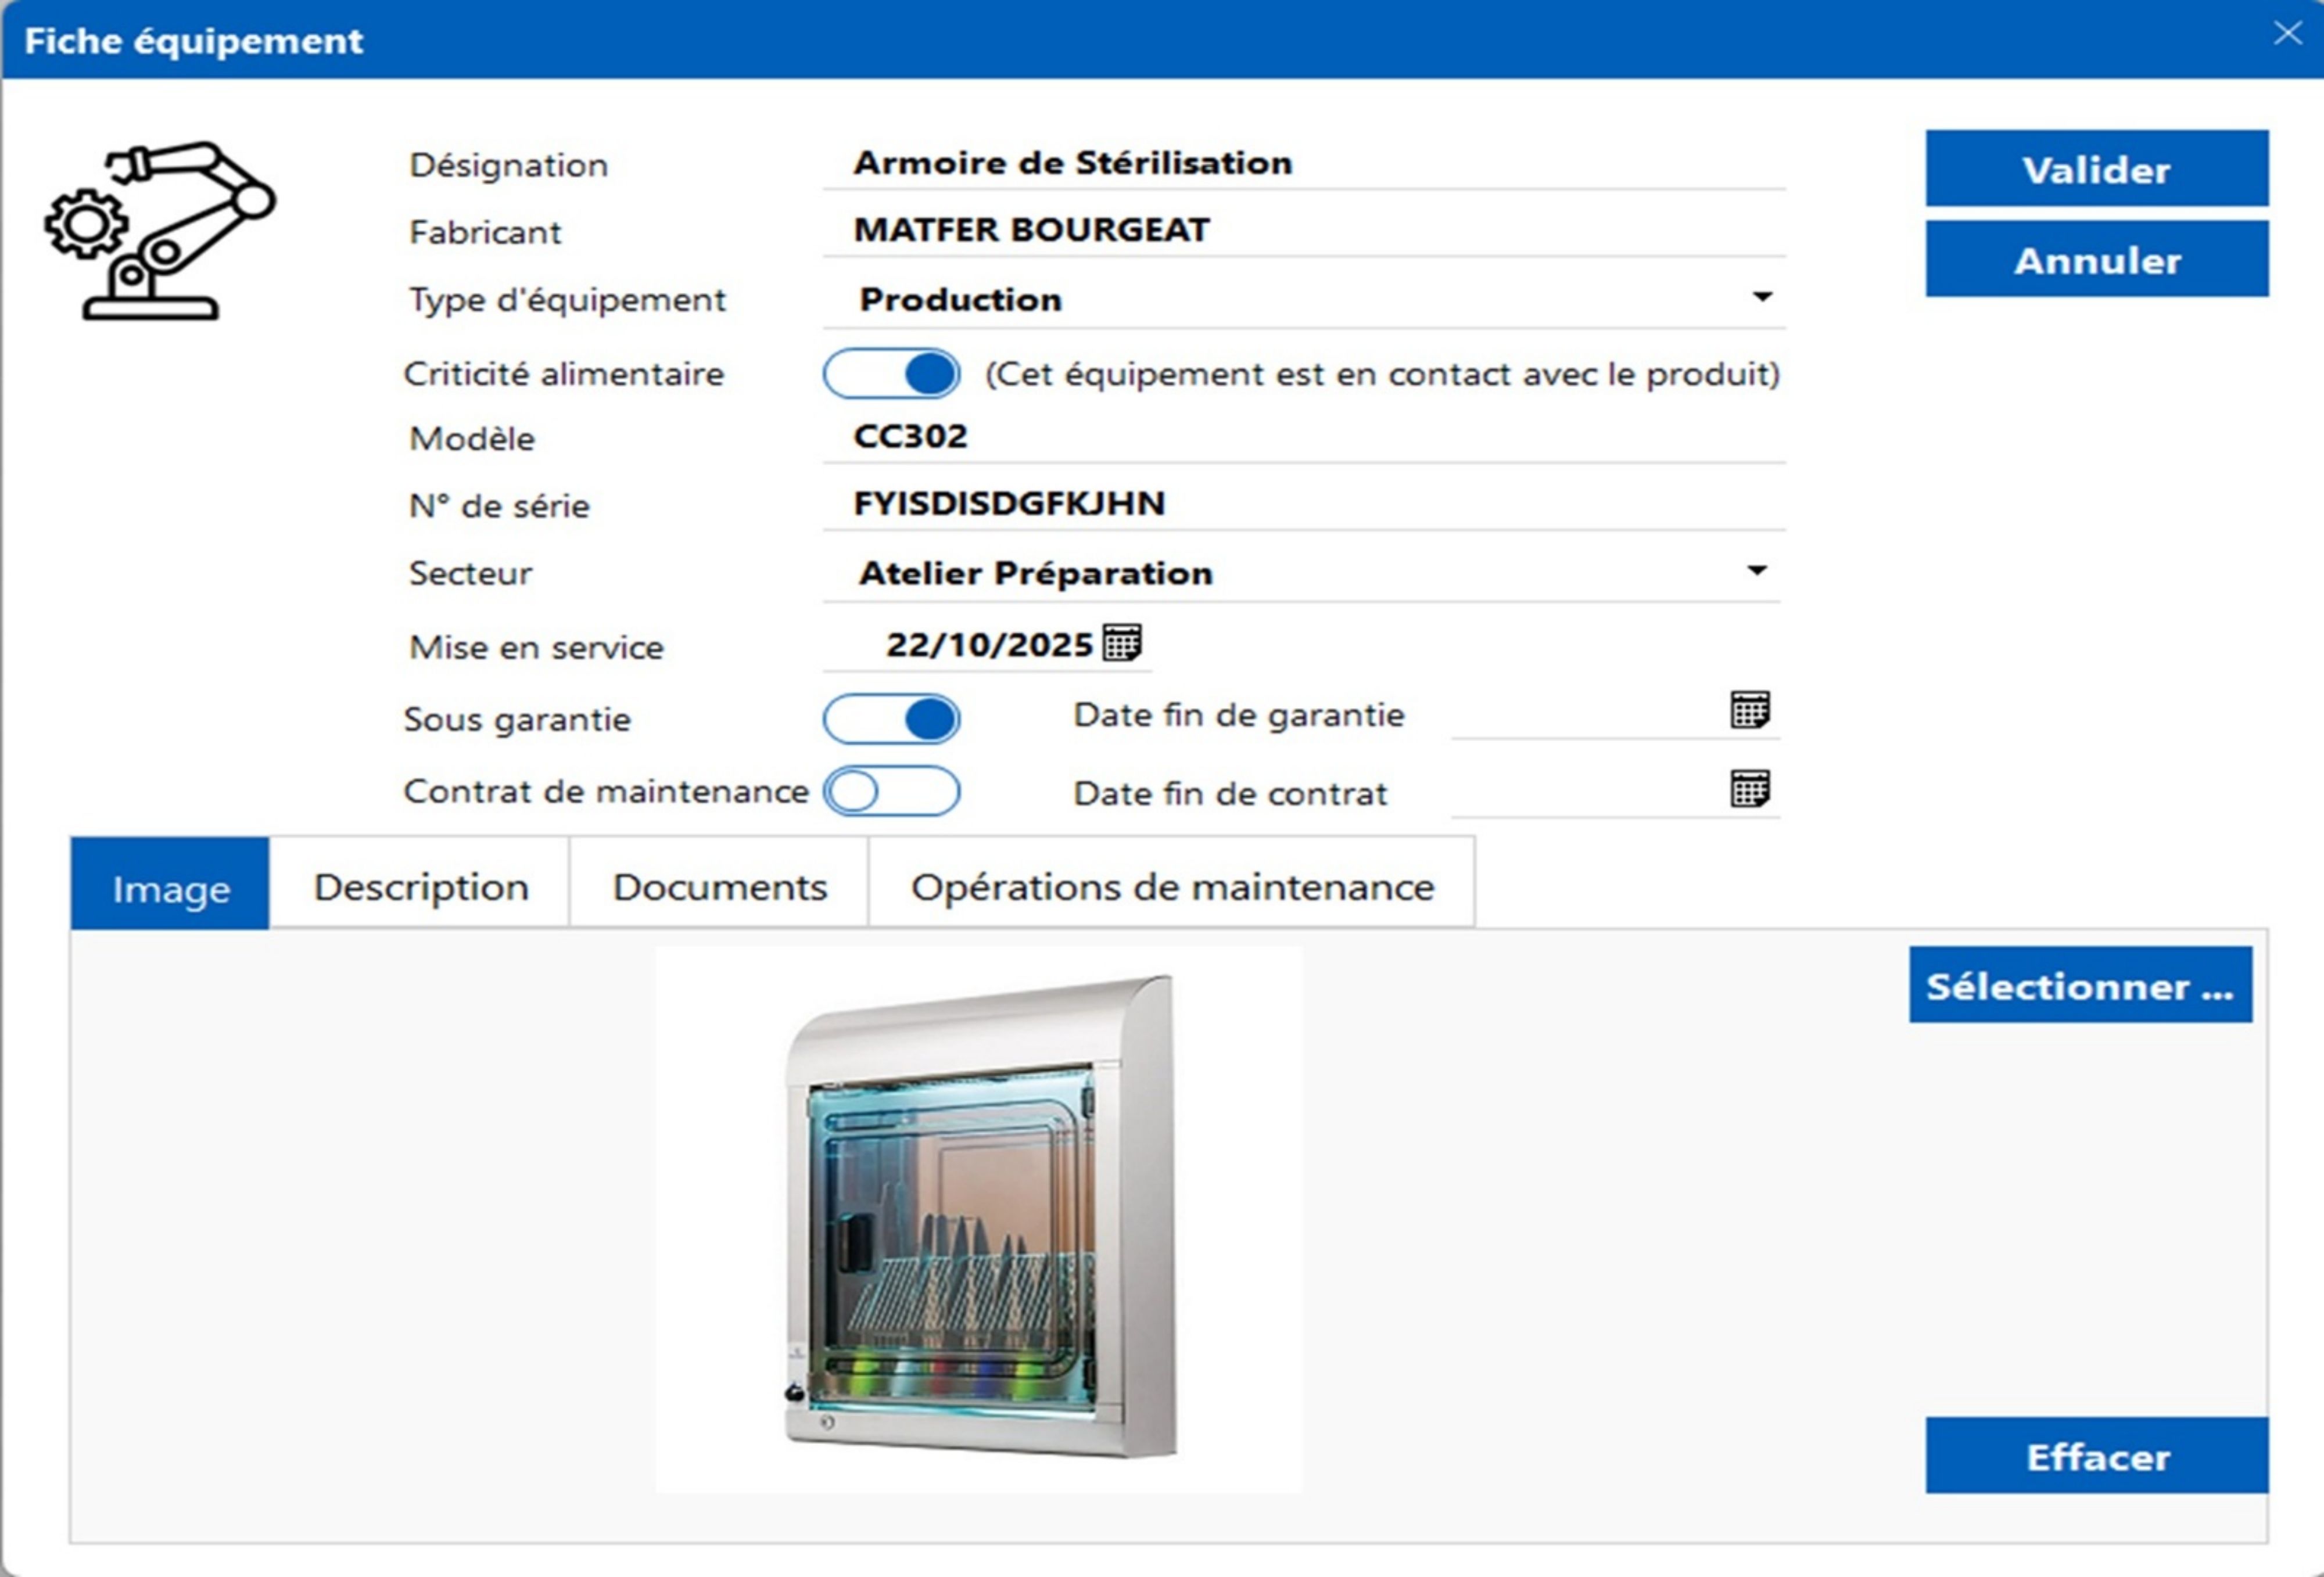Expand the Type d'équipement dropdown

1762,297
